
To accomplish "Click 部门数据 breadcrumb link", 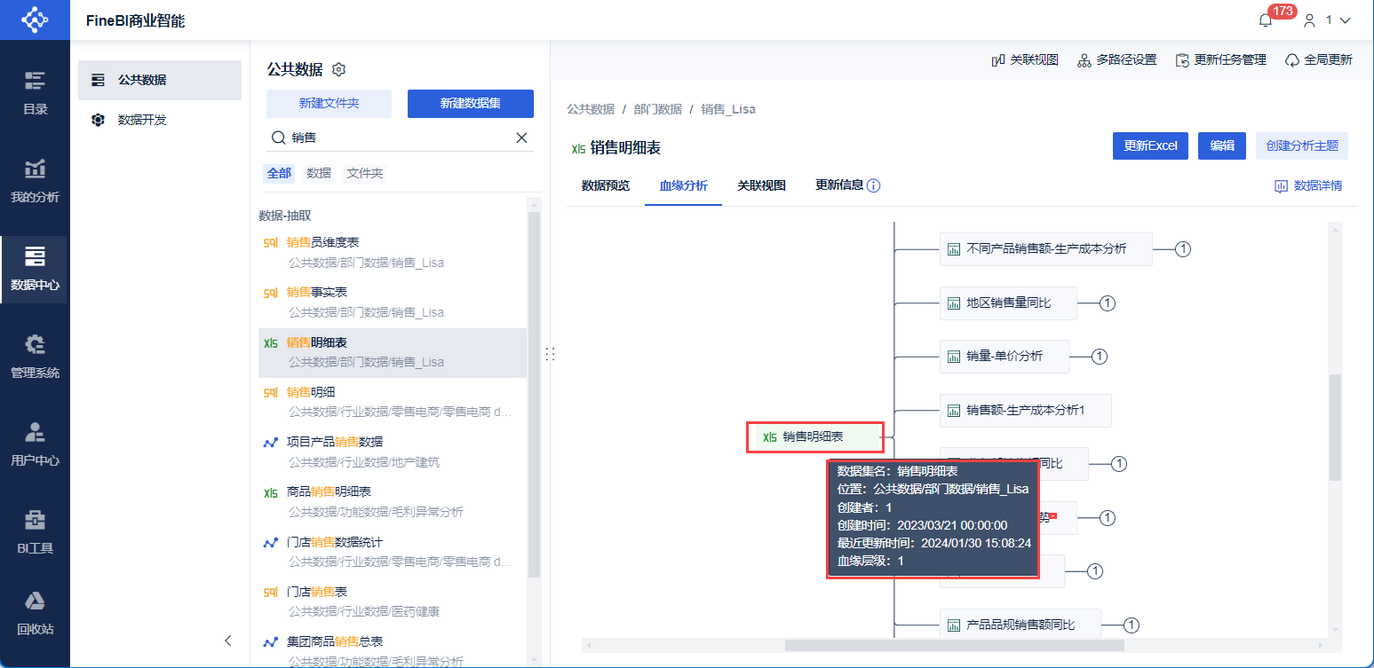I will (658, 109).
